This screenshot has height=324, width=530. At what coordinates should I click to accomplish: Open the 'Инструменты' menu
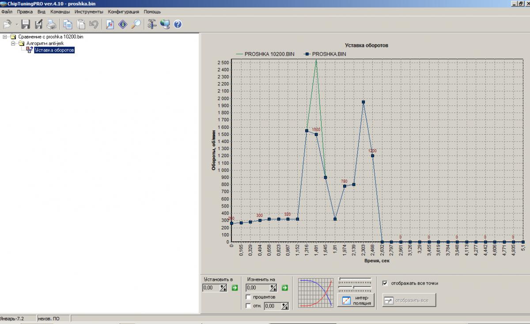click(x=89, y=11)
